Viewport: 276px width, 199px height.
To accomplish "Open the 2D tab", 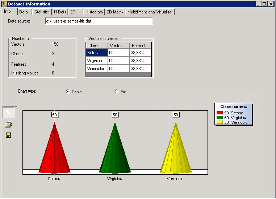I will point(75,12).
